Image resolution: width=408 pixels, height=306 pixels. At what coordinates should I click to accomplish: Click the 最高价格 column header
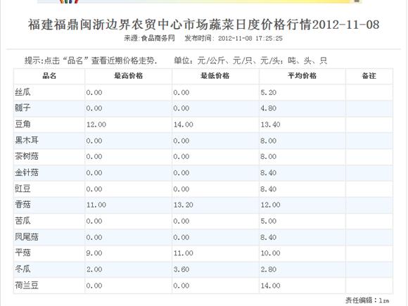[x=128, y=76]
